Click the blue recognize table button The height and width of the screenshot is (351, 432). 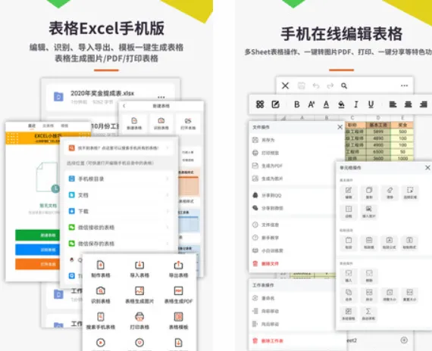pyautogui.click(x=37, y=250)
